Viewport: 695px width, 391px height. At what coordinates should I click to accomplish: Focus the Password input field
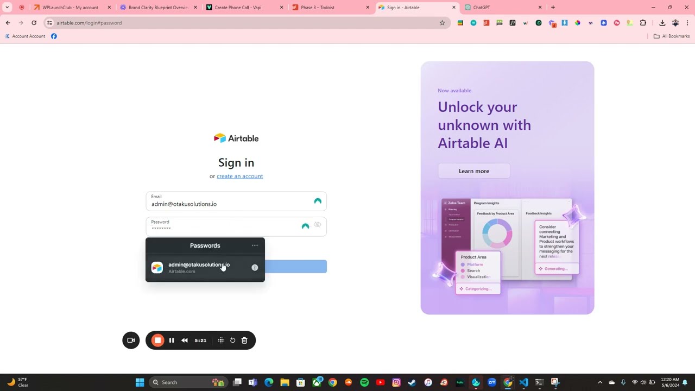coord(236,226)
